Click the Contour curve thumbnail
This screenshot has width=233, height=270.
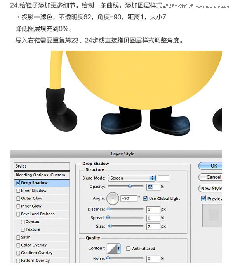(x=112, y=248)
